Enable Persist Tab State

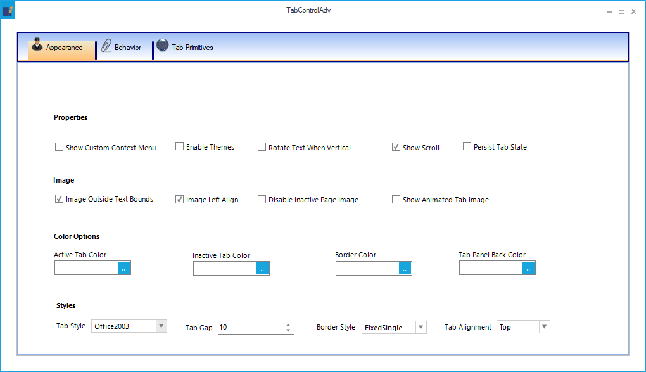click(467, 146)
